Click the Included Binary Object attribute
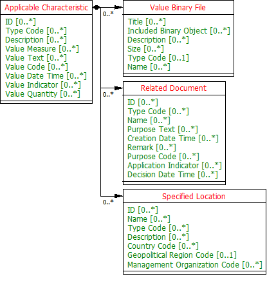 pos(179,31)
